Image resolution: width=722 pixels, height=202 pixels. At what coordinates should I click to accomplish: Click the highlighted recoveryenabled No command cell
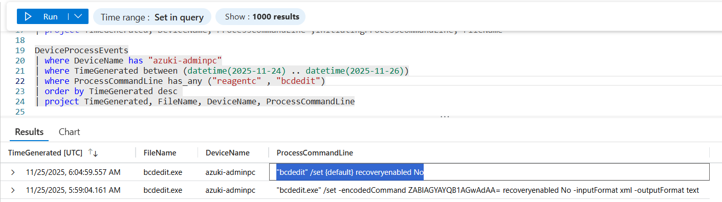click(489, 172)
